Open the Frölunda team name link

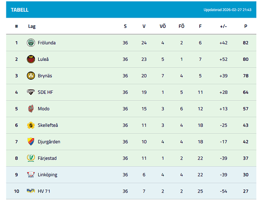point(47,43)
